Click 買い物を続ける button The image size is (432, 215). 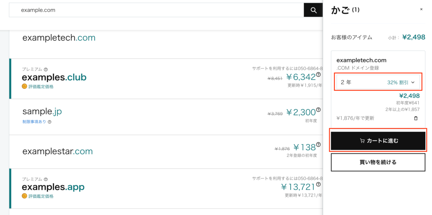[x=378, y=162]
